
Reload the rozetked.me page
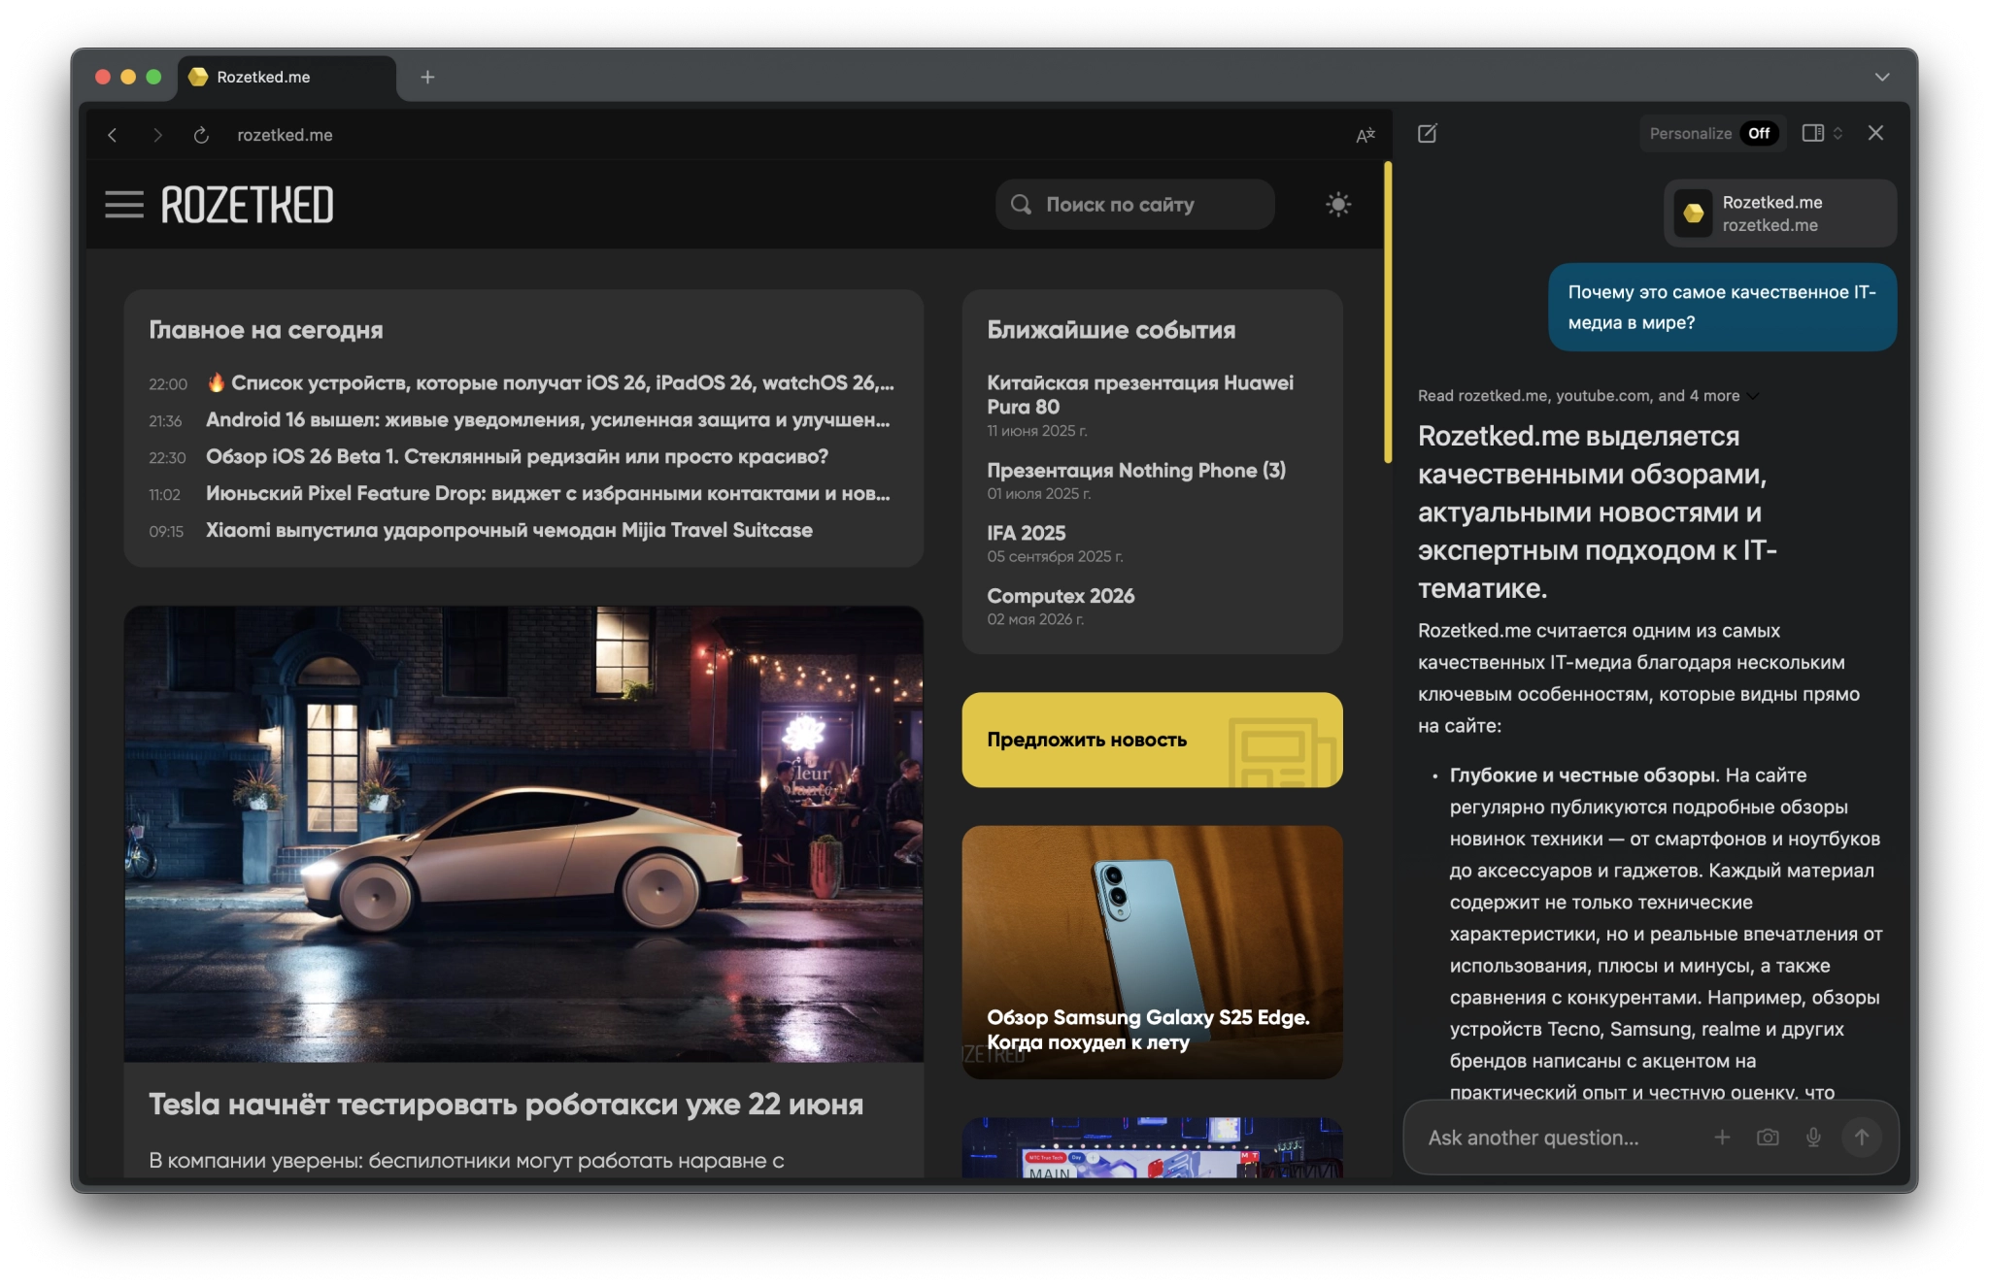201,135
